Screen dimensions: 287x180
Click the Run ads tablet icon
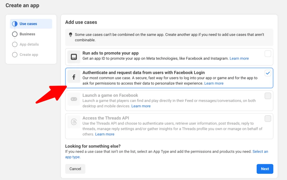[x=74, y=57]
